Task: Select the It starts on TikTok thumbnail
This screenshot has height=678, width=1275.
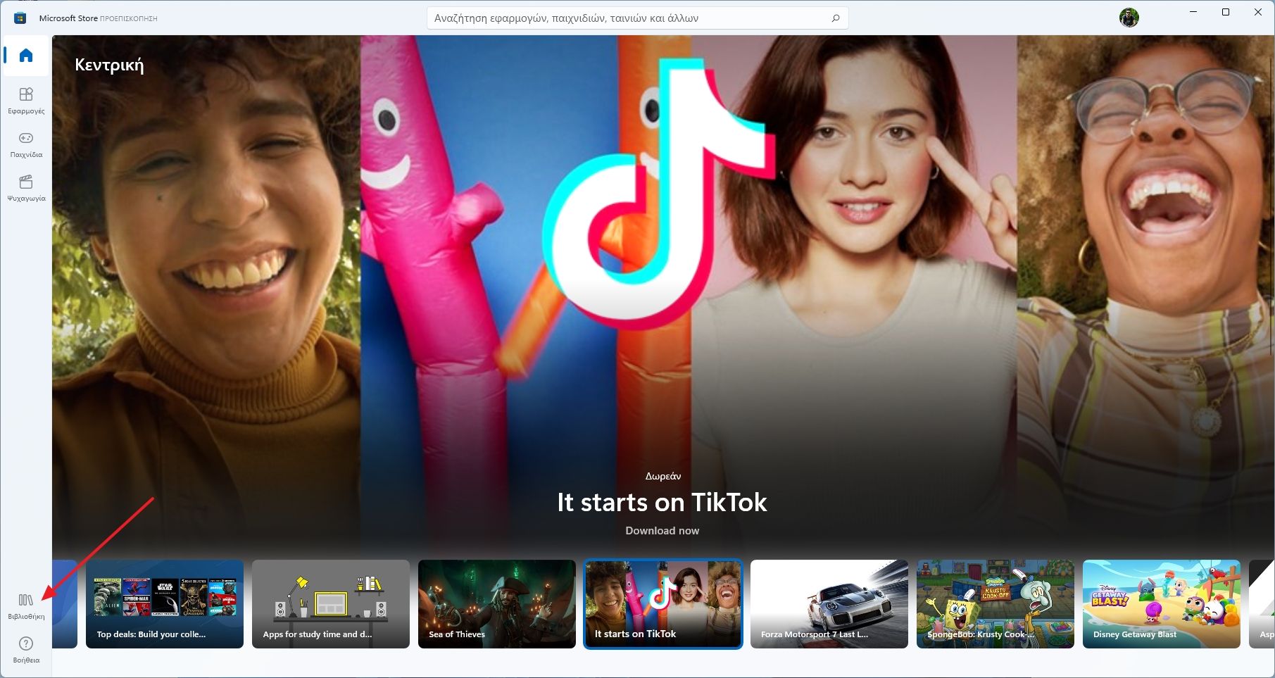Action: pyautogui.click(x=663, y=603)
